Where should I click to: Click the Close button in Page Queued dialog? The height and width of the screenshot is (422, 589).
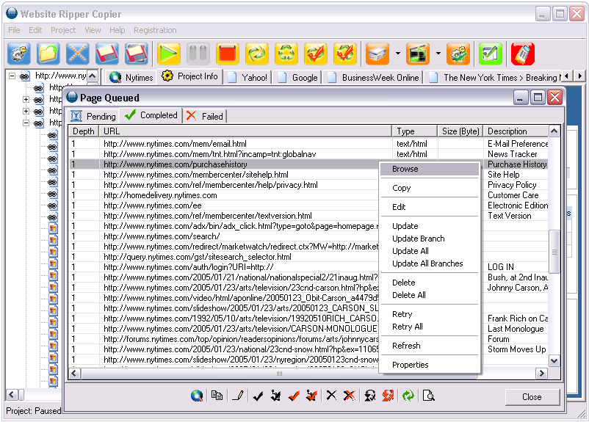(x=532, y=397)
